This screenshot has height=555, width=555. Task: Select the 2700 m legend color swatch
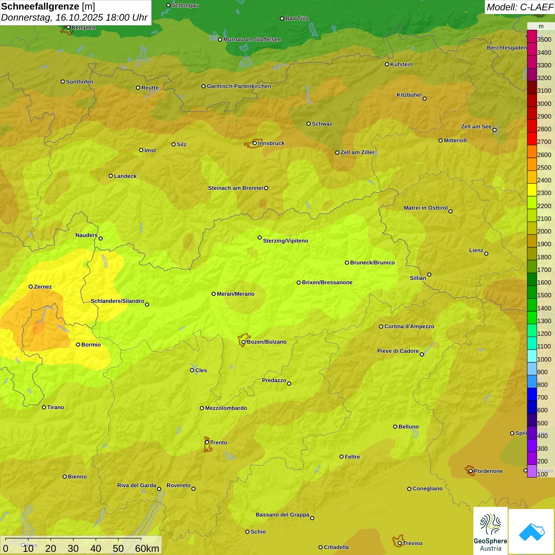coord(532,139)
